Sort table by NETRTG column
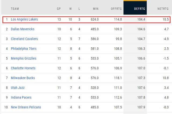This screenshot has width=172, height=114. [163, 9]
